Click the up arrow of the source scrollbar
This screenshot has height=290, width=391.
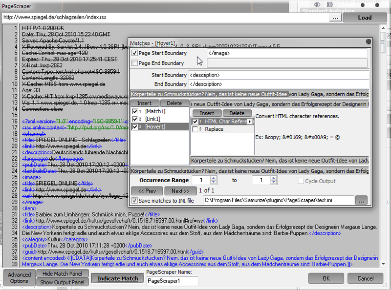tap(383, 28)
